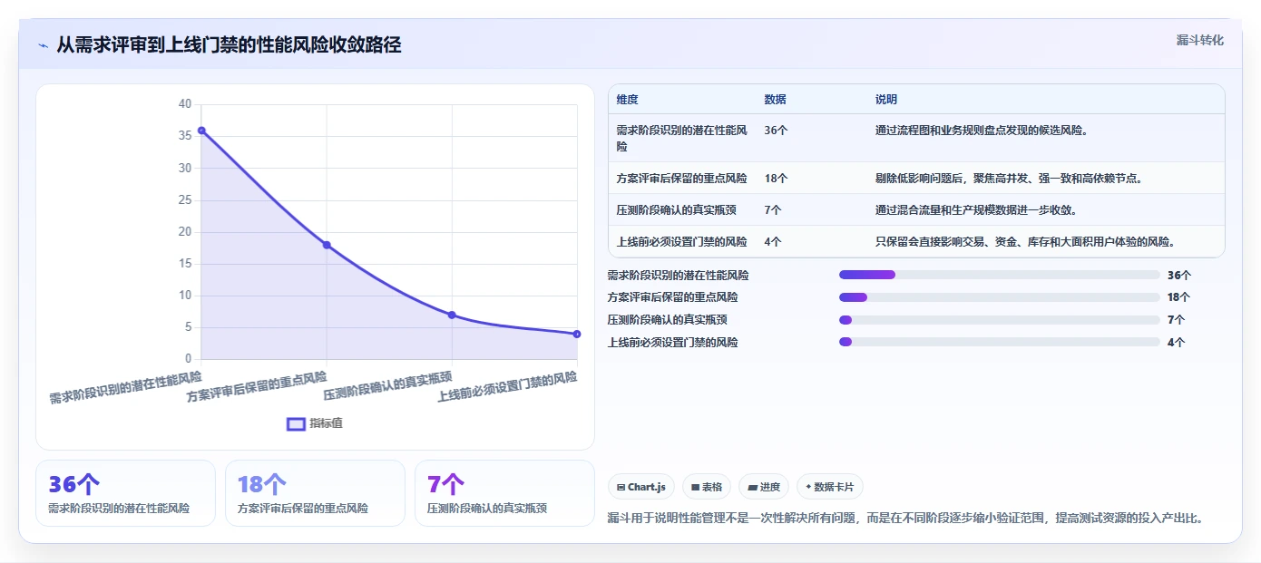Click the footer note starting 漏斗用于说明性能管理
Image resolution: width=1261 pixels, height=563 pixels.
[x=905, y=519]
